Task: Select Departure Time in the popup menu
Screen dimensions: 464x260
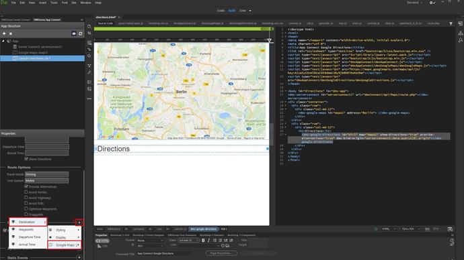Action: (x=28, y=237)
